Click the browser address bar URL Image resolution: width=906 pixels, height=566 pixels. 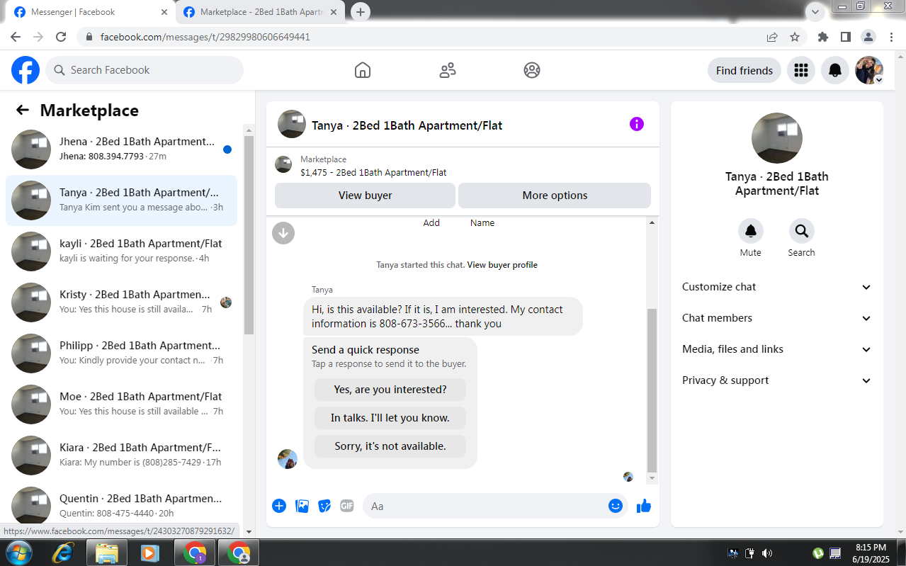[205, 37]
